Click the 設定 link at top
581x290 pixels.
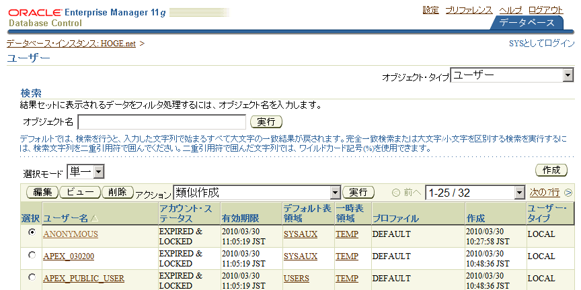(x=430, y=10)
